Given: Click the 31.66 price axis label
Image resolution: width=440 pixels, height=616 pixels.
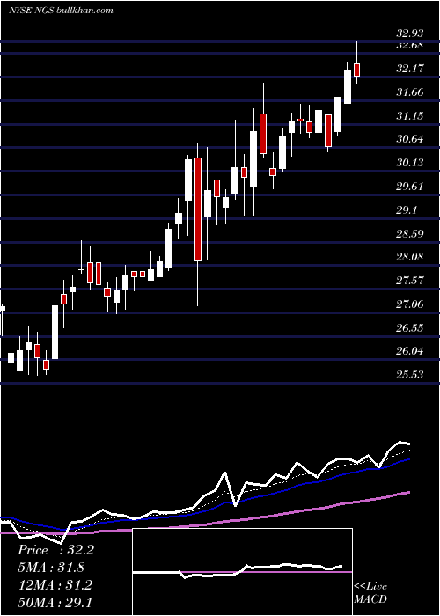Looking at the screenshot, I should [410, 92].
